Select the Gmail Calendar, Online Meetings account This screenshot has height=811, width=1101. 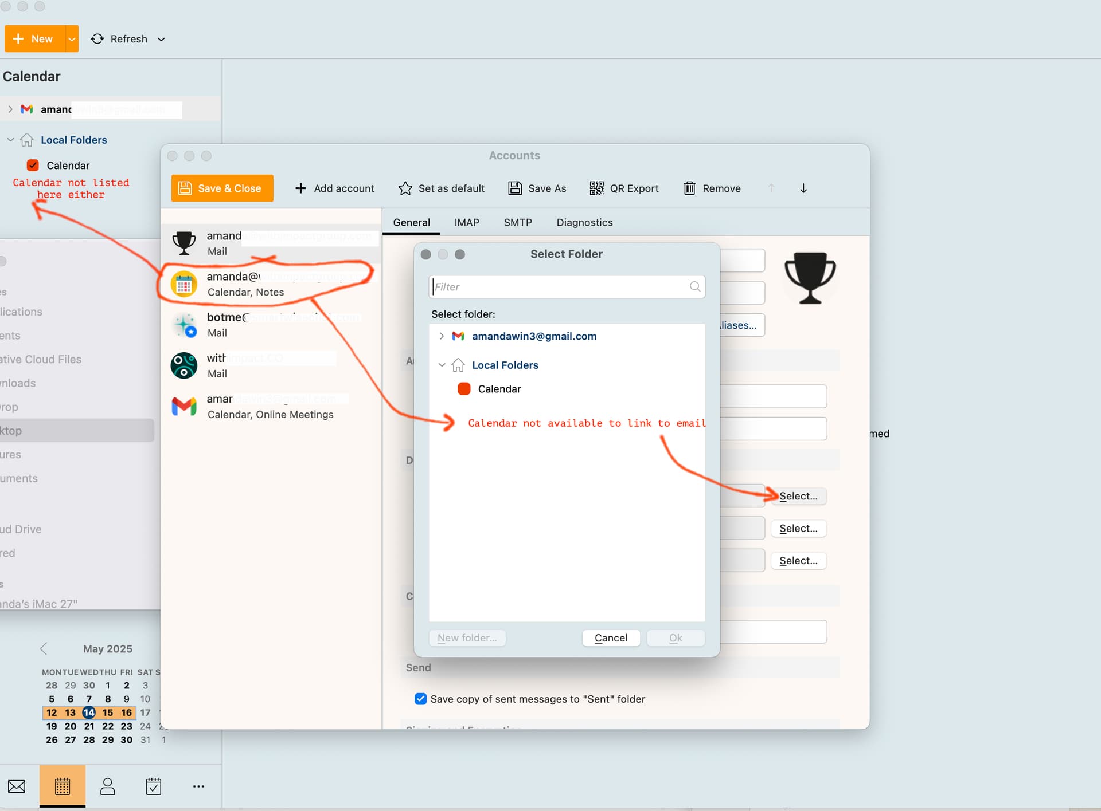271,406
